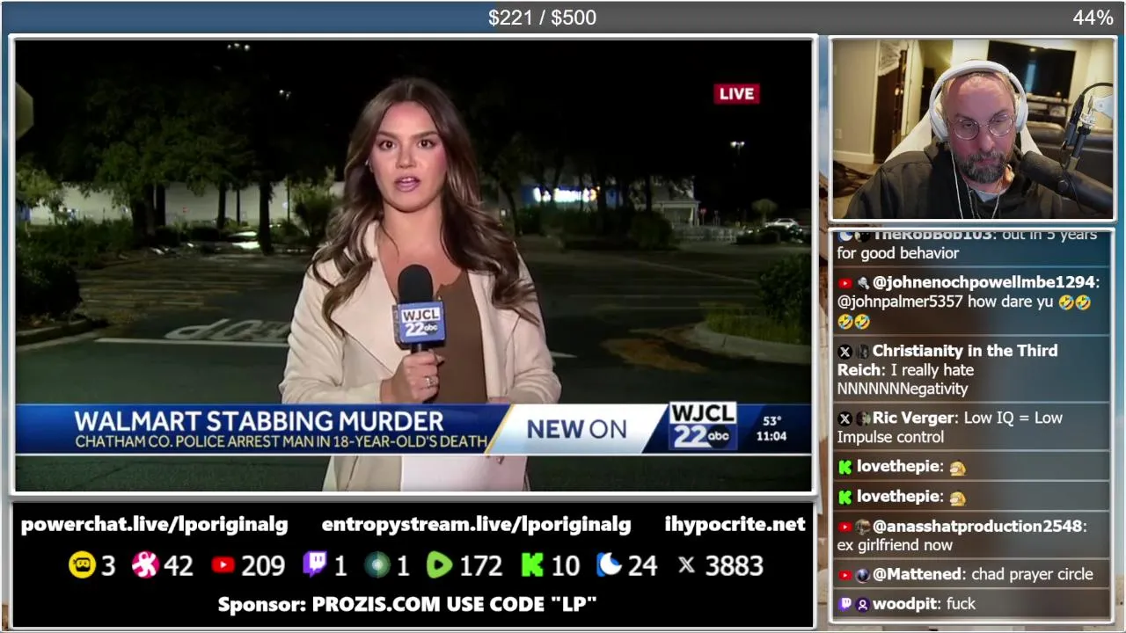Click the main news broadcast video
Viewport: 1126px width, 633px height.
[413, 265]
